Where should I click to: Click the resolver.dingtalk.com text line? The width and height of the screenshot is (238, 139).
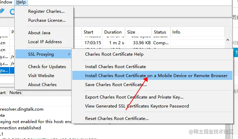pyautogui.click(x=22, y=109)
